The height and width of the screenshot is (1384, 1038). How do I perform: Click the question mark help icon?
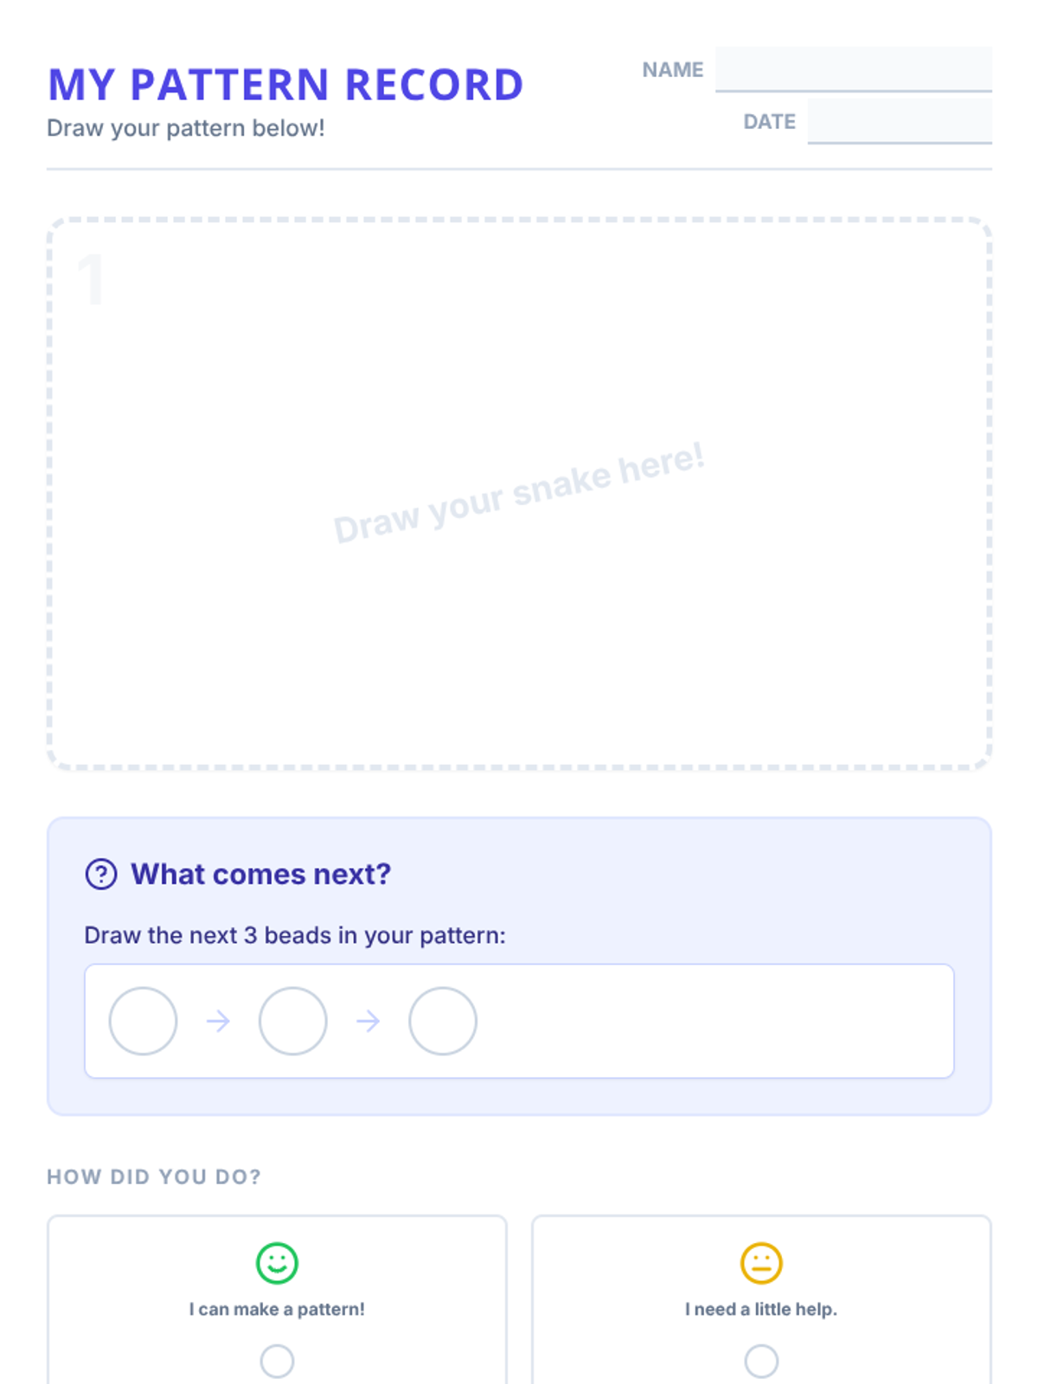101,875
